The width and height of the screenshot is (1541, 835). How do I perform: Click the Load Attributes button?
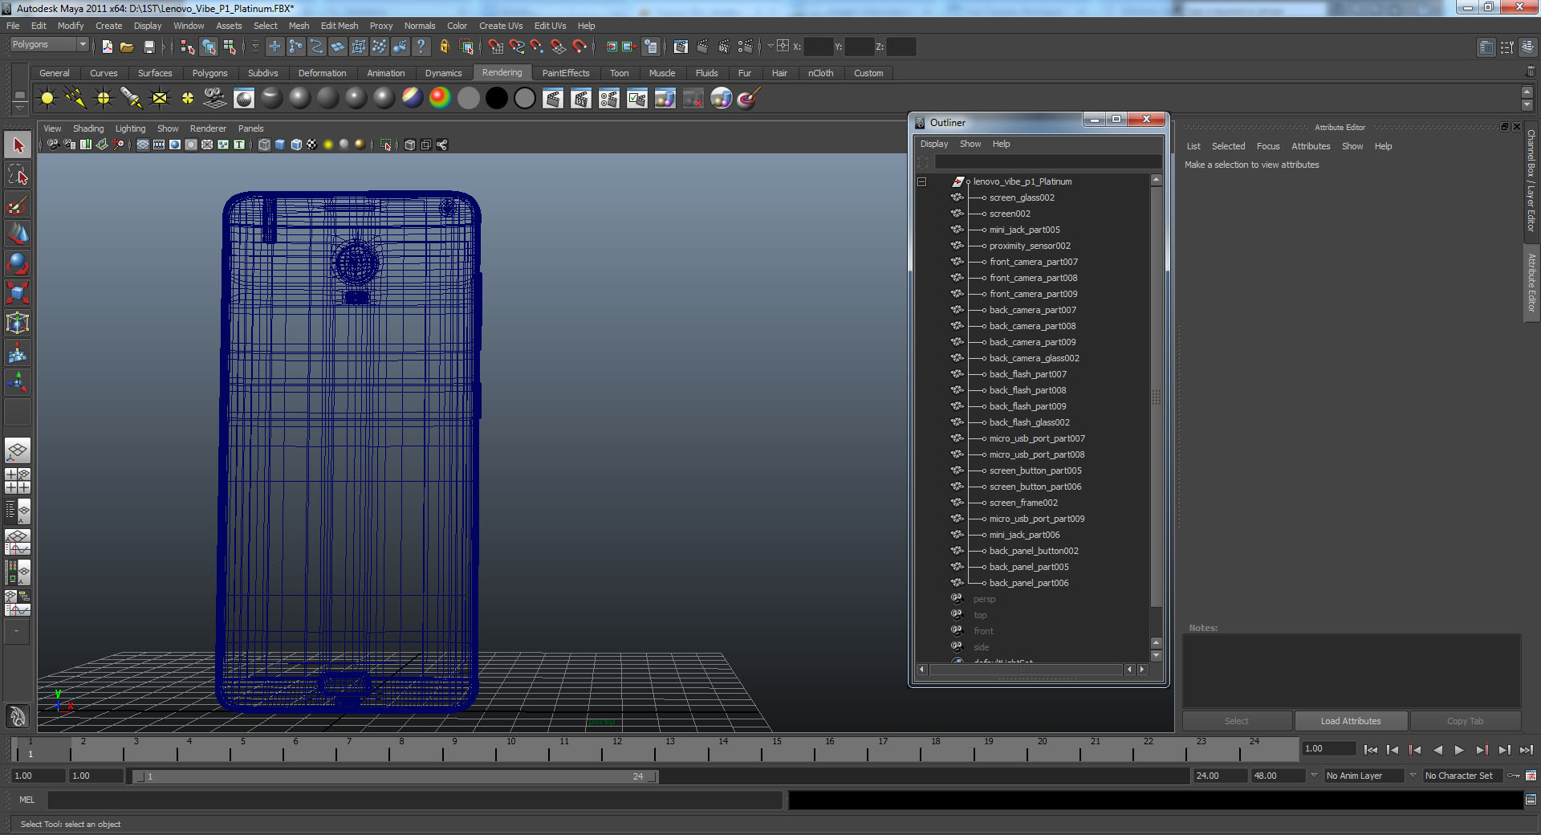[x=1351, y=721]
